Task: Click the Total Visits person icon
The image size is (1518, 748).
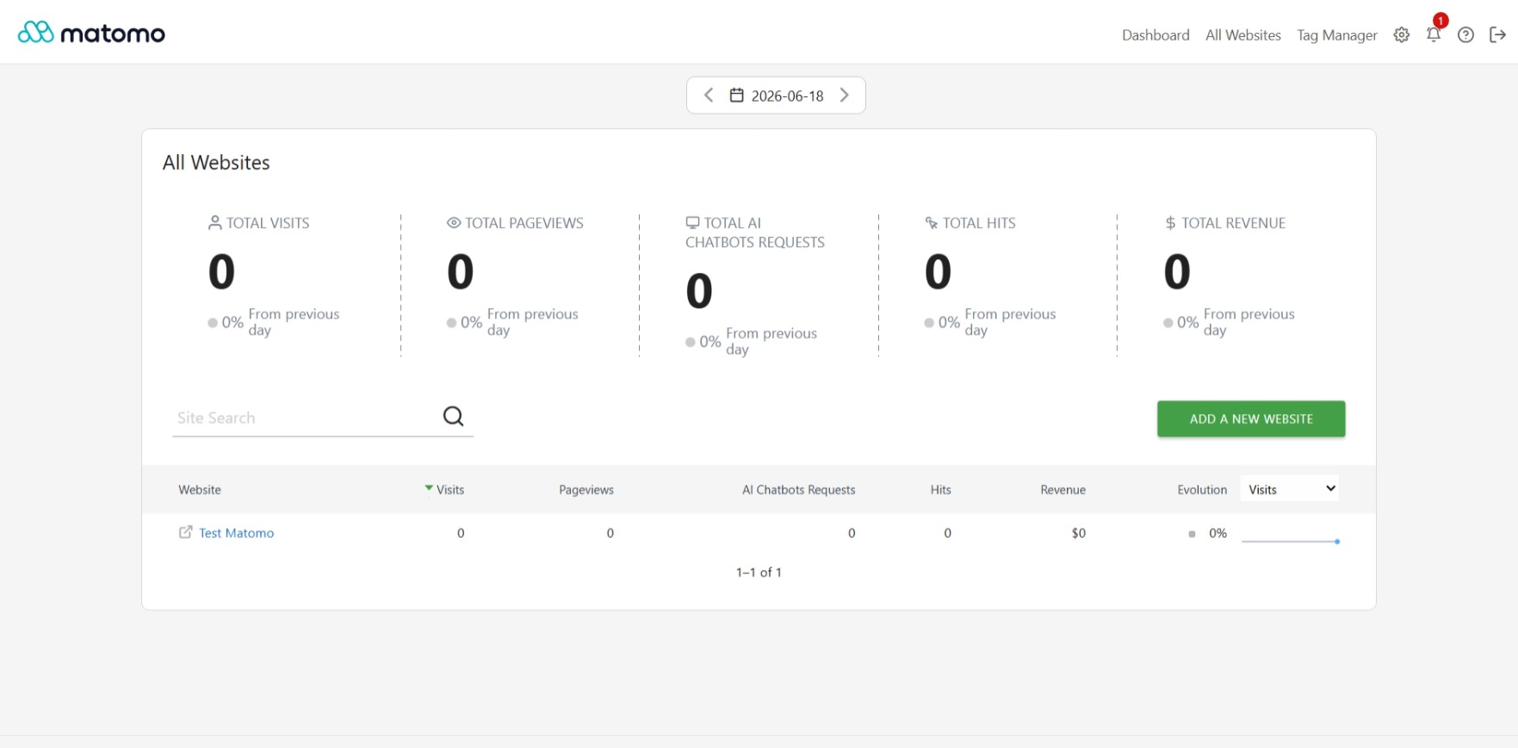Action: pos(215,223)
